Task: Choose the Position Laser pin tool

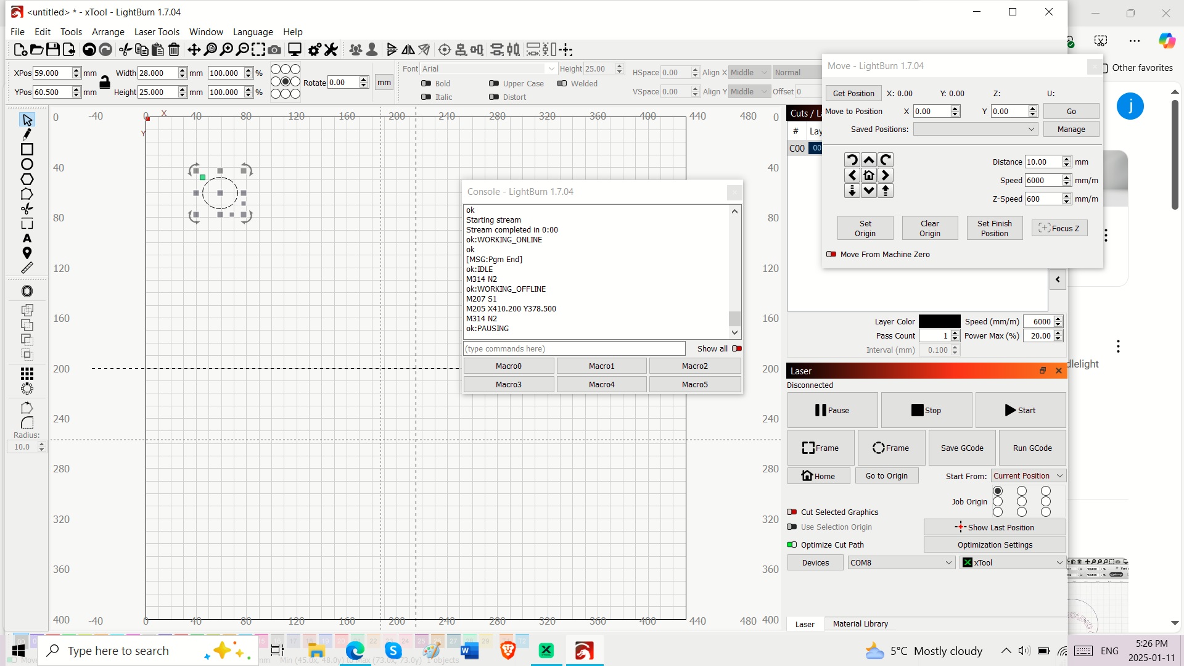Action: tap(27, 253)
